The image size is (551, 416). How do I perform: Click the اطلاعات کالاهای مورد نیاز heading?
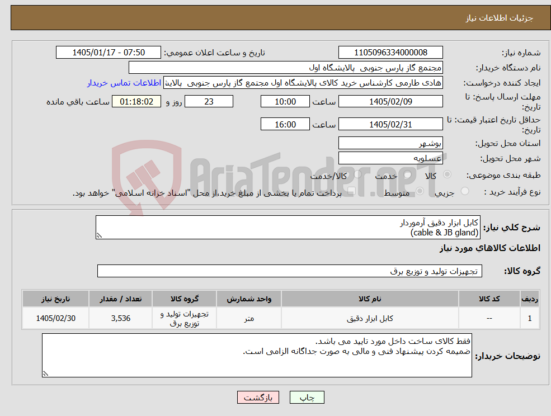click(x=490, y=248)
